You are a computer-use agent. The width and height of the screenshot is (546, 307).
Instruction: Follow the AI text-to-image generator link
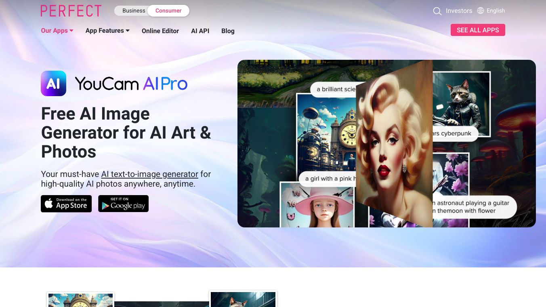150,174
